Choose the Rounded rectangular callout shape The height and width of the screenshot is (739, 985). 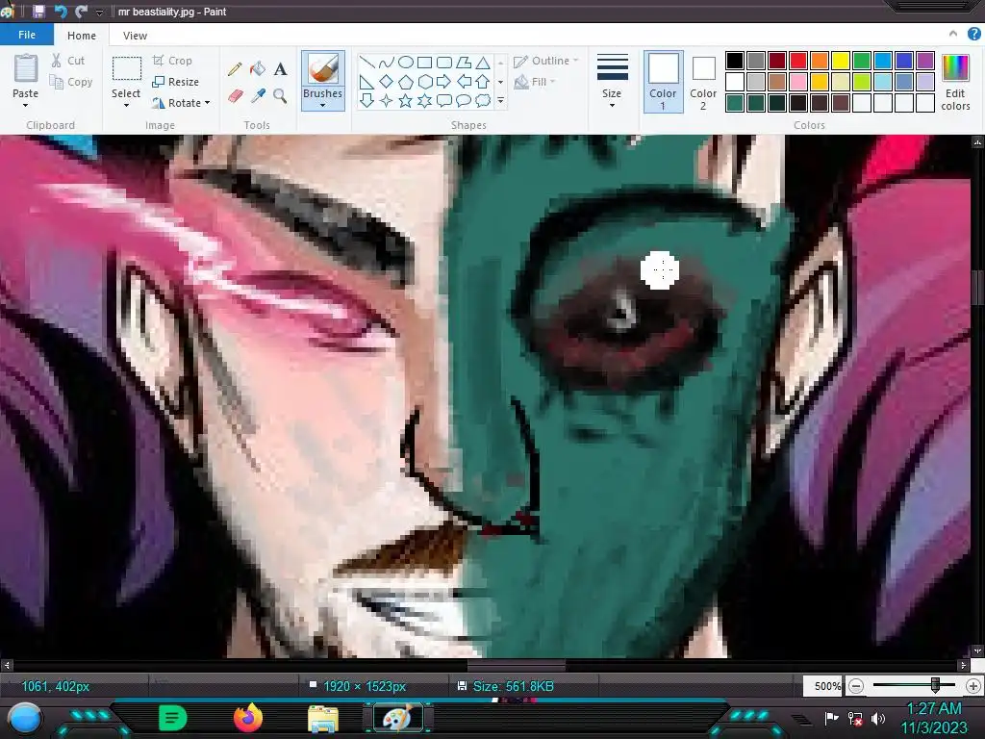click(x=444, y=100)
